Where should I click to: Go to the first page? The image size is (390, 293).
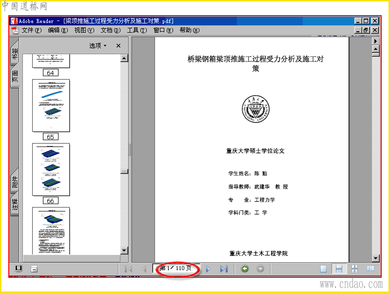pyautogui.click(x=129, y=269)
